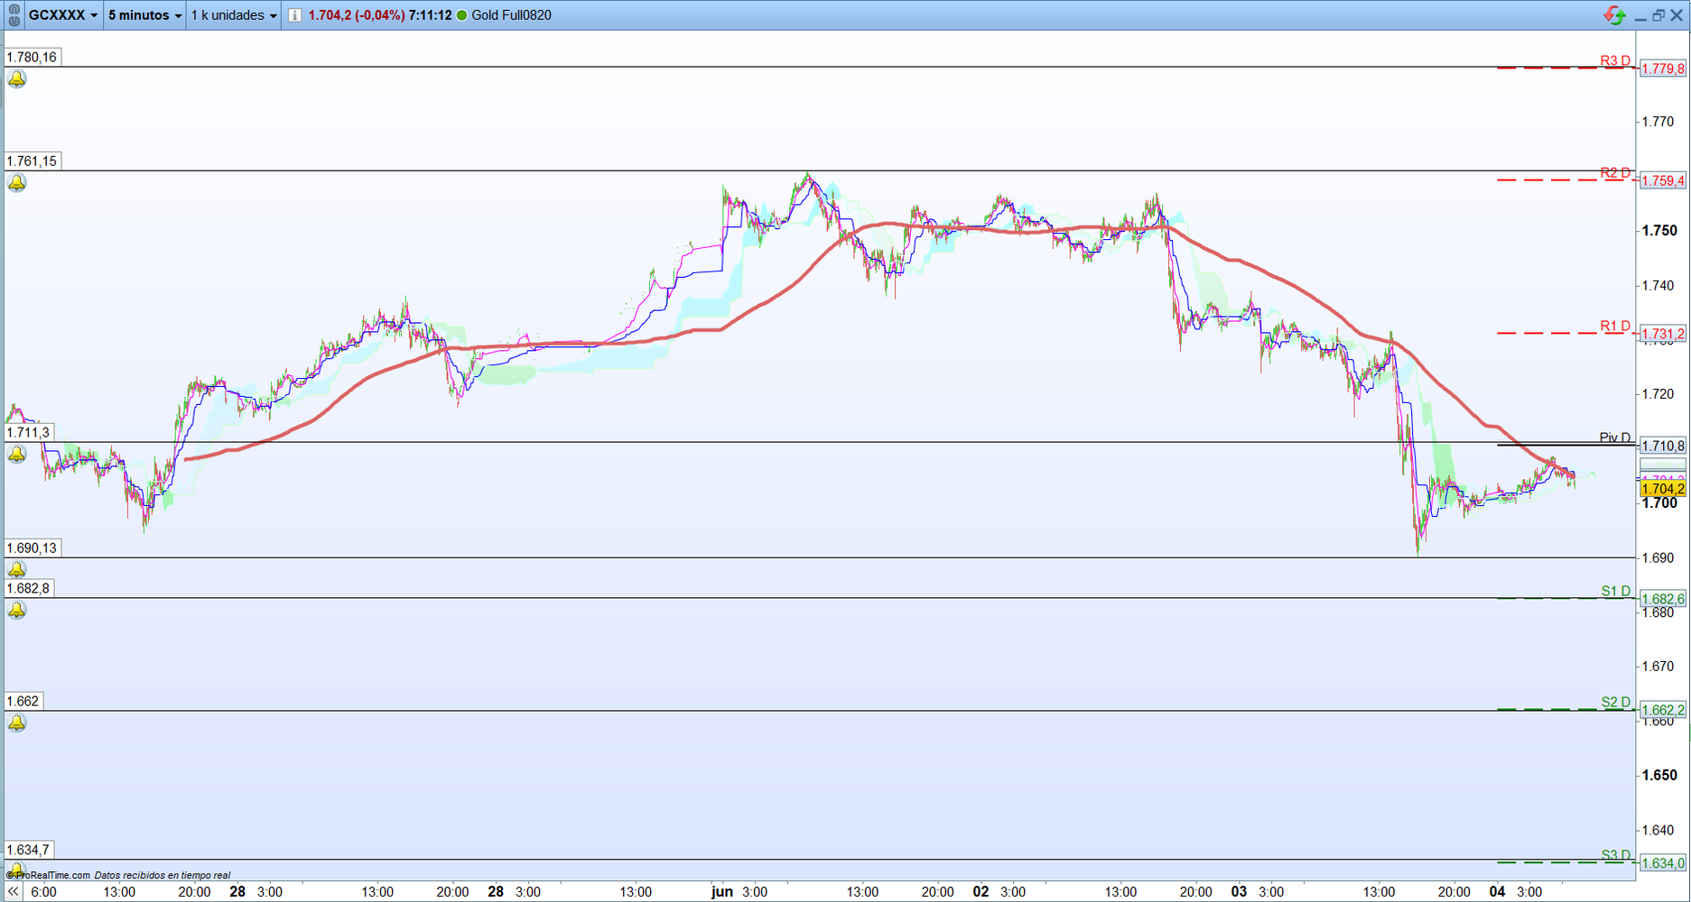The image size is (1691, 902).
Task: Click the ProRealTime.com copyright link
Action: [49, 875]
